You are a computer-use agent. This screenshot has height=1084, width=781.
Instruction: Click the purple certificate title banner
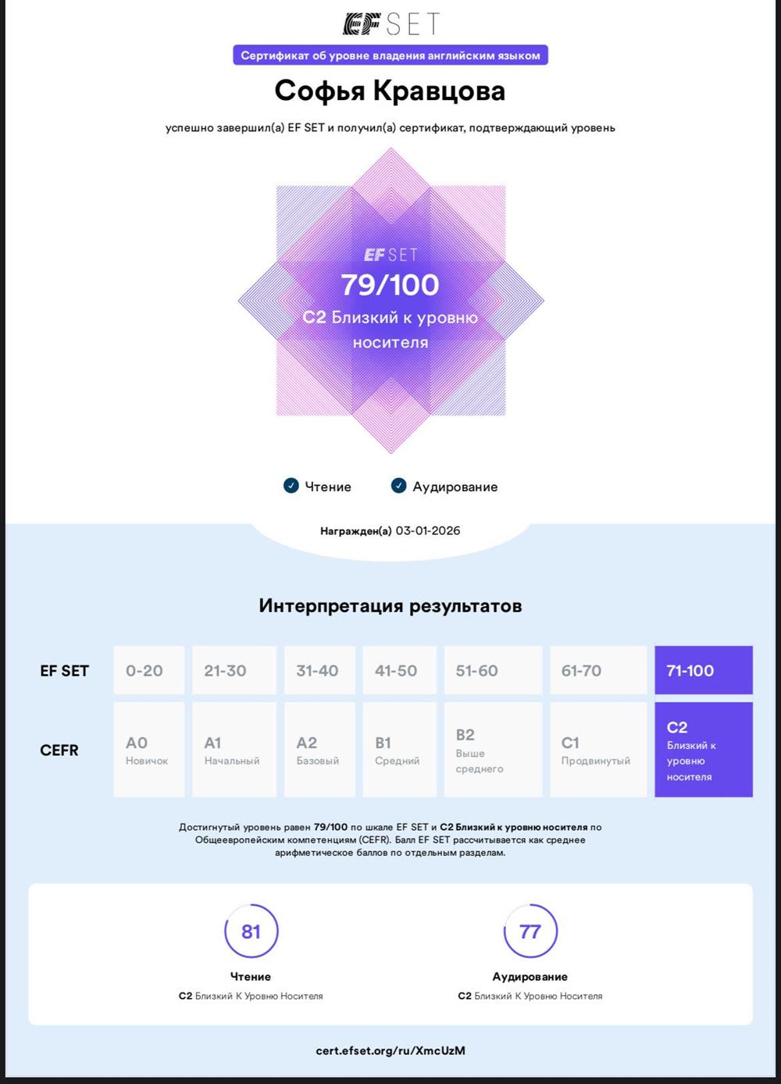coord(390,55)
